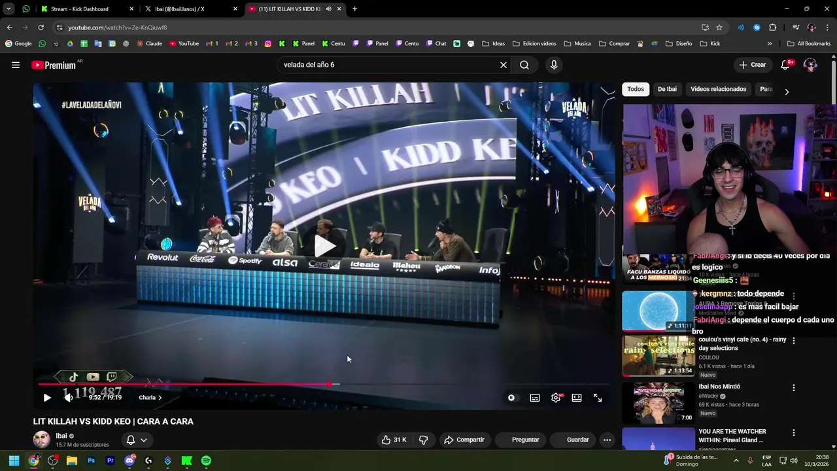Open Ibai channel avatar

tap(42, 440)
